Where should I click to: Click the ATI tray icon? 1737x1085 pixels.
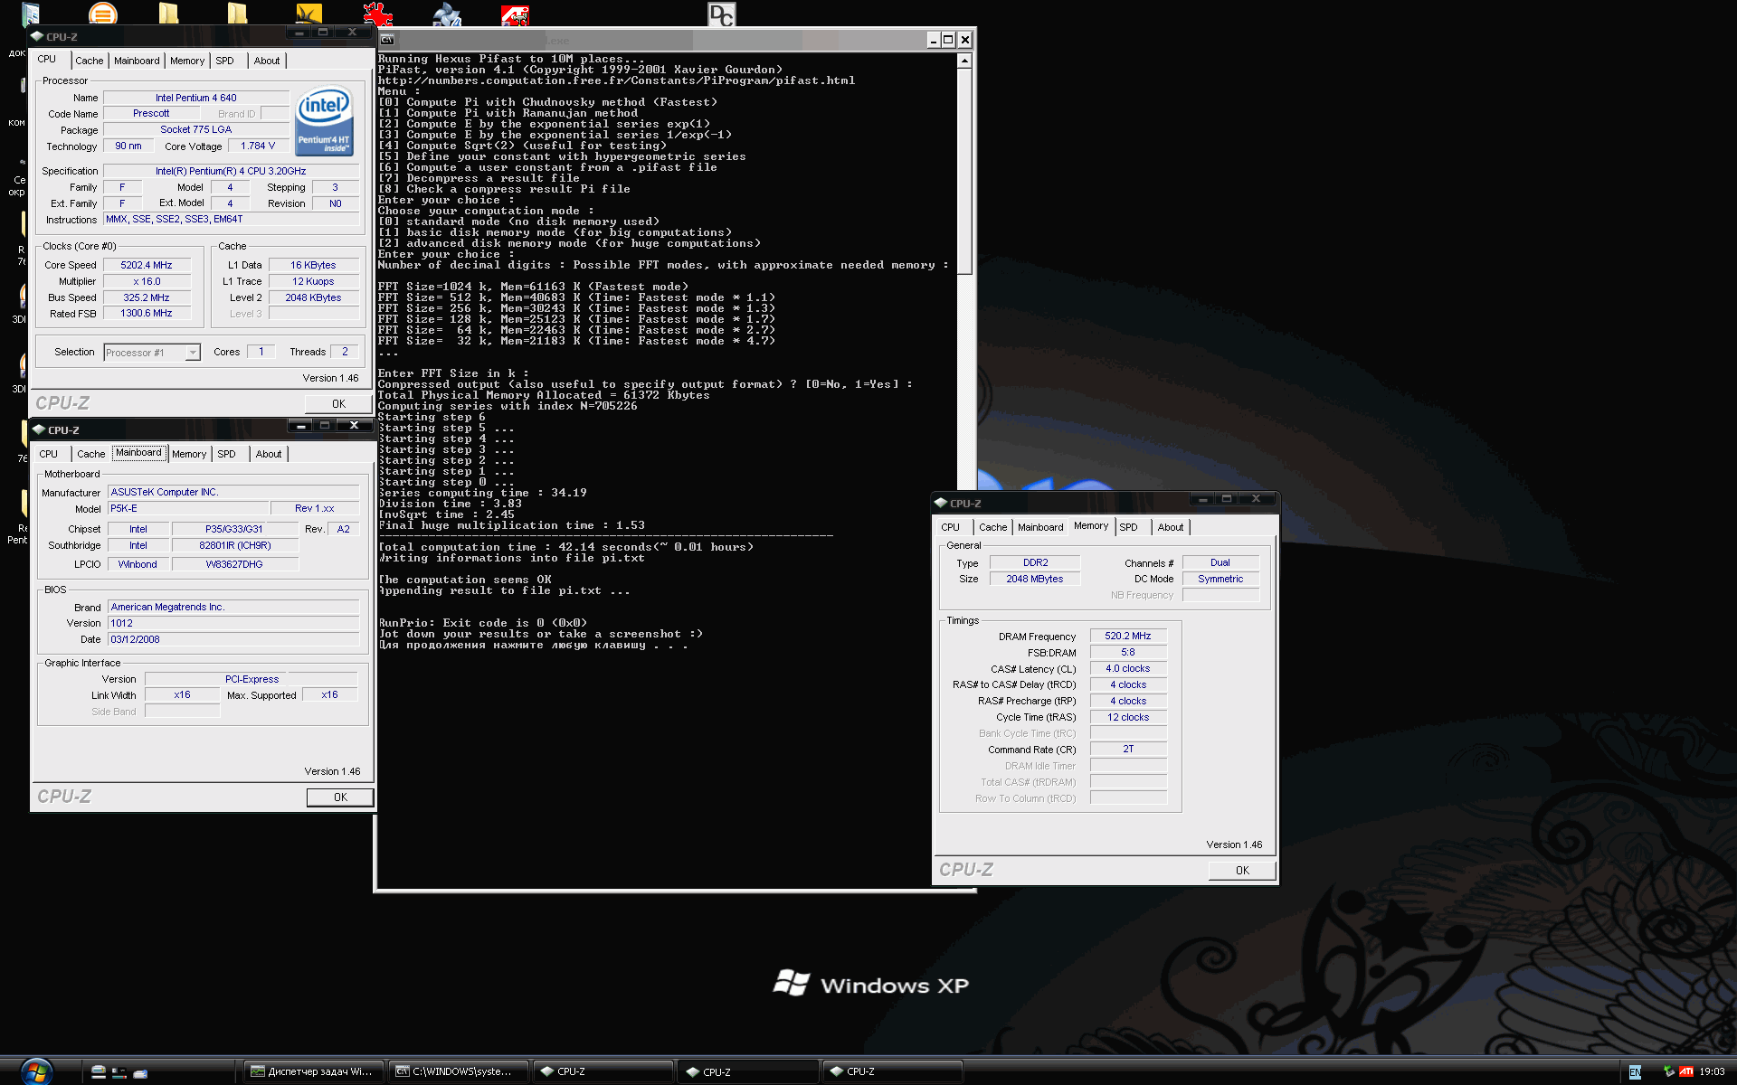tap(1686, 1071)
